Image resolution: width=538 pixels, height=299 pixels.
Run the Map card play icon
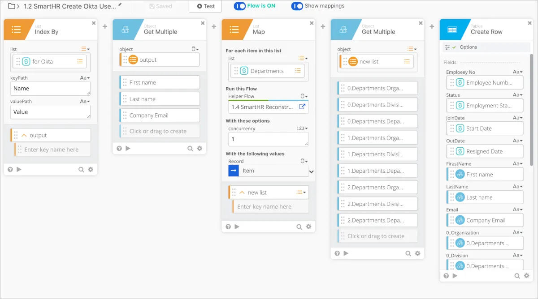tap(237, 226)
